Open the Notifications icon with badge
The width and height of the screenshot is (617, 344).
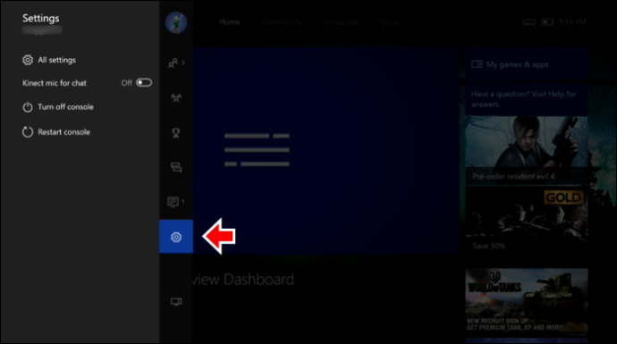pos(175,202)
